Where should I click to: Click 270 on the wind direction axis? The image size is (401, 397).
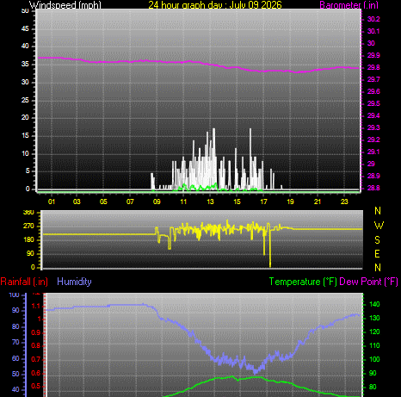pyautogui.click(x=28, y=226)
